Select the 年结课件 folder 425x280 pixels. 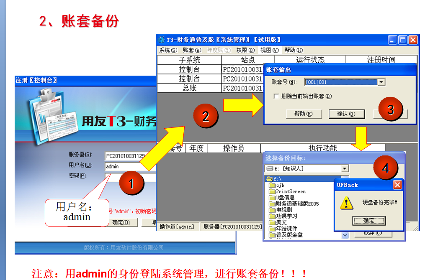[283, 229]
